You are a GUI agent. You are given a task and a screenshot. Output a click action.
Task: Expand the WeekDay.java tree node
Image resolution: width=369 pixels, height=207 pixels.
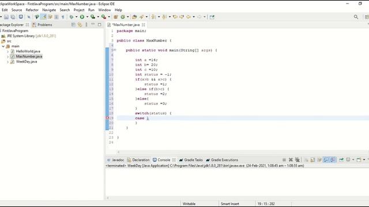click(x=7, y=62)
